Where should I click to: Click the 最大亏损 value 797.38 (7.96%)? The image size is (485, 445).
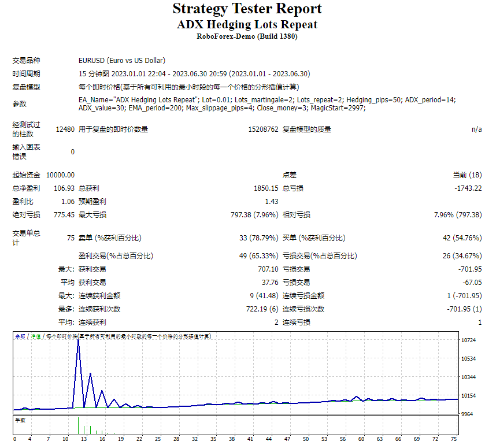click(x=254, y=214)
